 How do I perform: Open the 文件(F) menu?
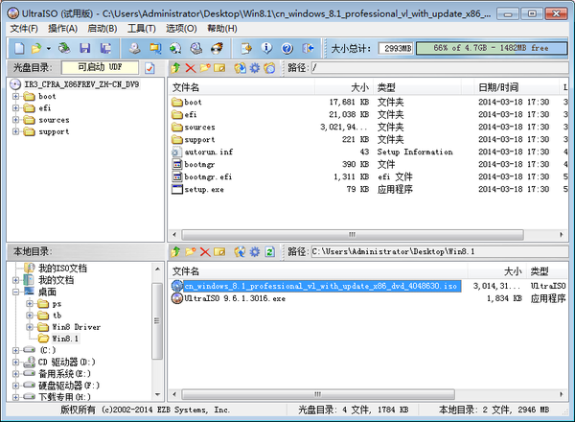click(24, 28)
